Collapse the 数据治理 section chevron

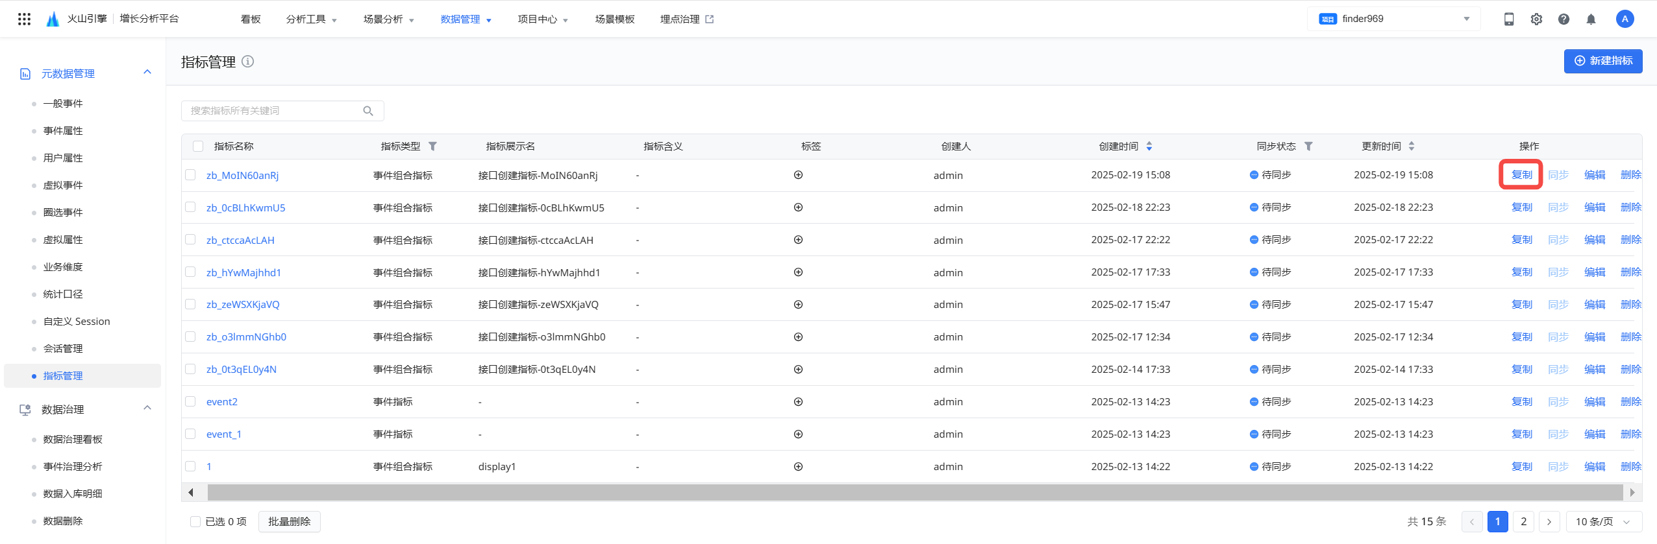(x=147, y=408)
